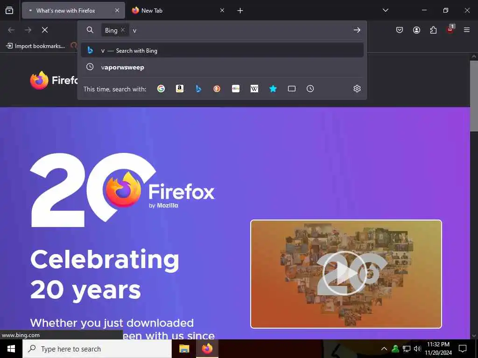Open a new tab with plus button

(240, 11)
